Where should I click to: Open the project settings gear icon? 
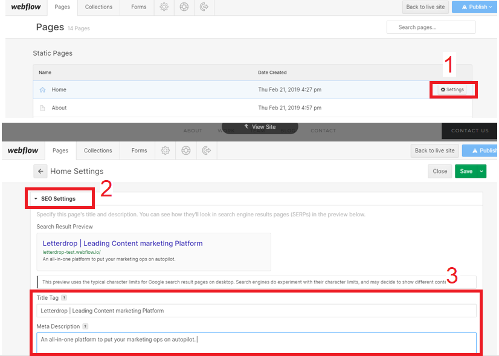pos(164,7)
